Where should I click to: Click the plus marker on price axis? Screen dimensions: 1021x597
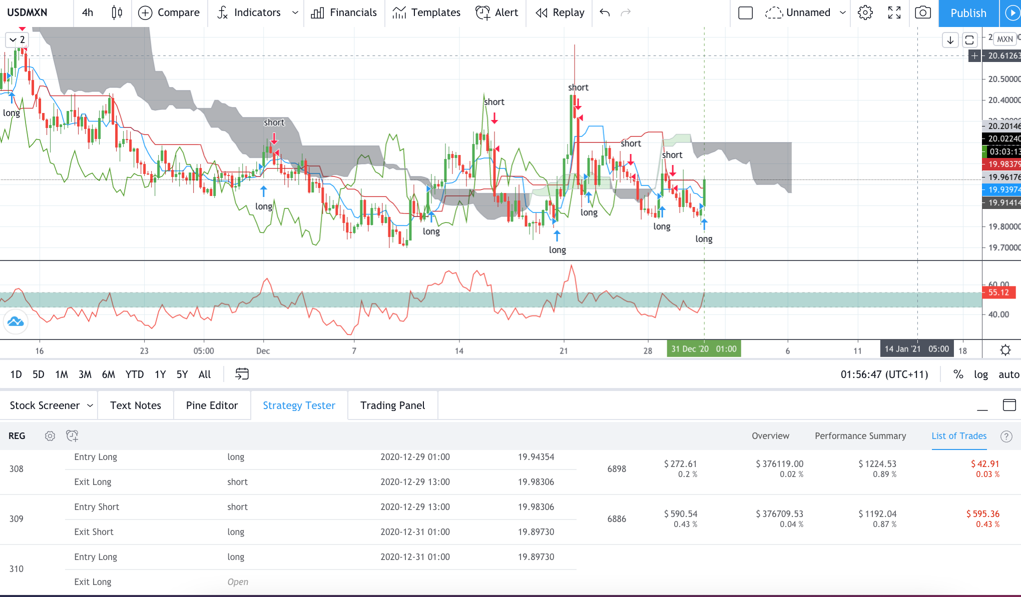point(974,56)
